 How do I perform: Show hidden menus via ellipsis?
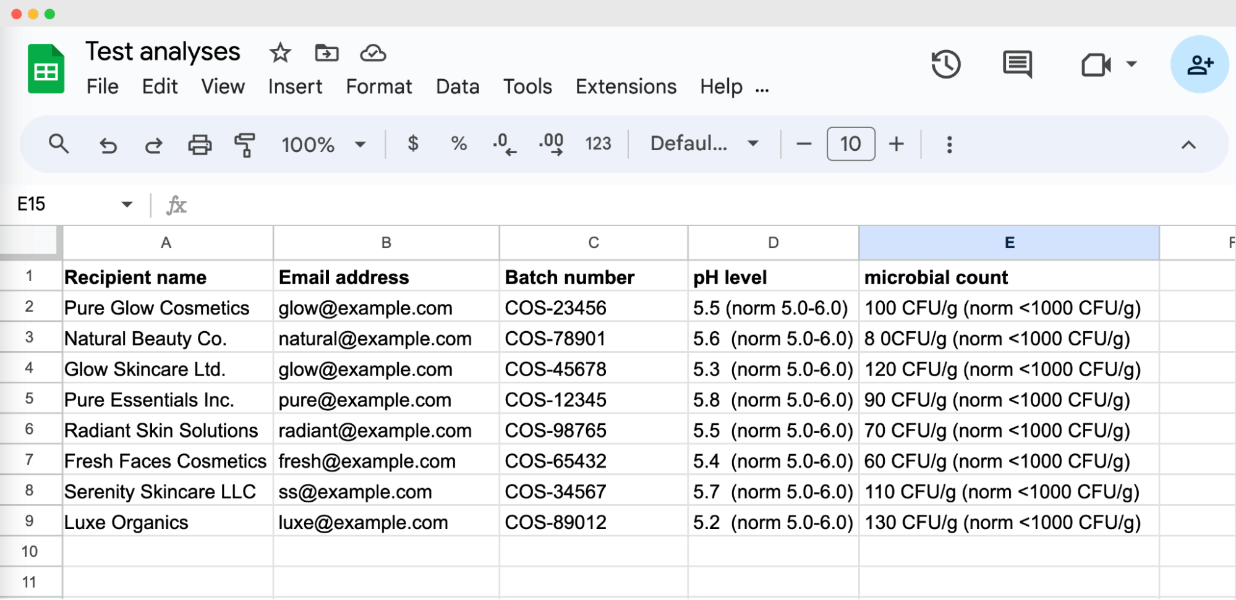(762, 90)
